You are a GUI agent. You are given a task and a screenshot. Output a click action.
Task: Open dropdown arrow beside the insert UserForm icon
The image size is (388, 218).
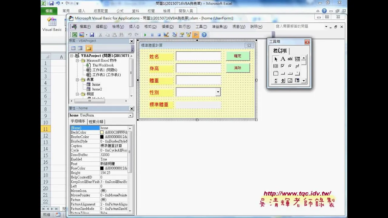point(86,35)
